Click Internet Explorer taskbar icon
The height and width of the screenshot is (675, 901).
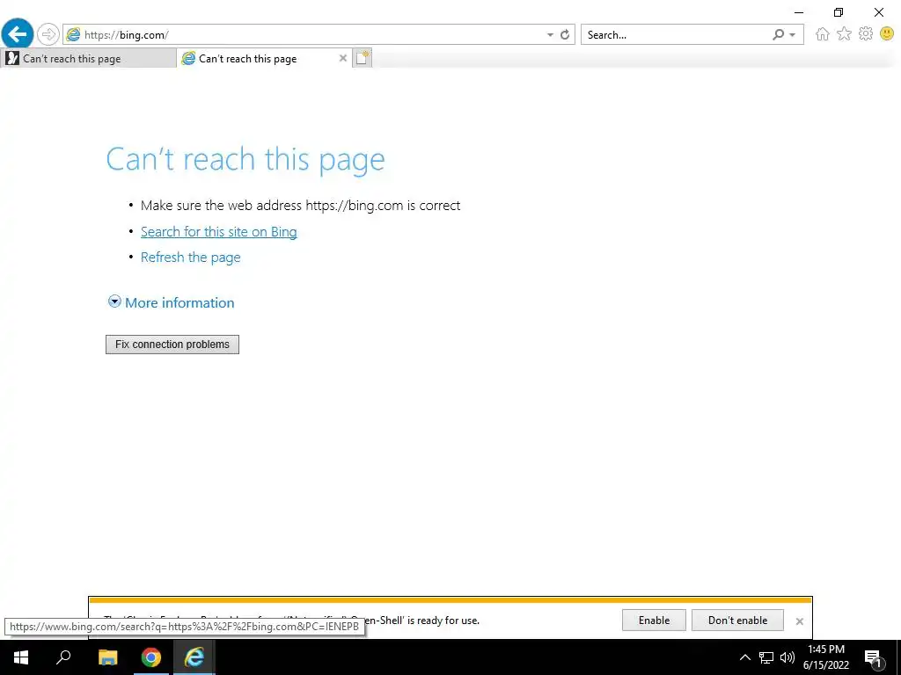[194, 657]
